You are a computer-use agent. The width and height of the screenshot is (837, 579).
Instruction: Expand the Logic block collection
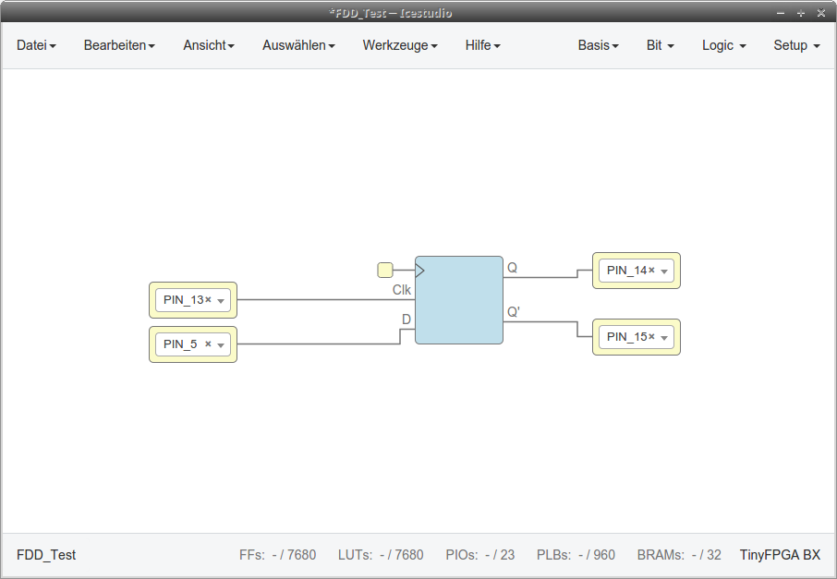point(722,44)
